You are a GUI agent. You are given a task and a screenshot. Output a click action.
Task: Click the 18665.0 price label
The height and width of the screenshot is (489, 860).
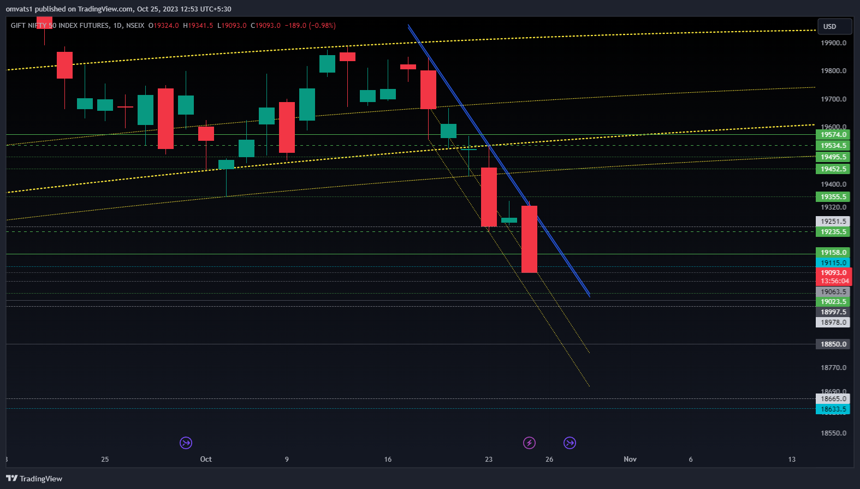(833, 399)
